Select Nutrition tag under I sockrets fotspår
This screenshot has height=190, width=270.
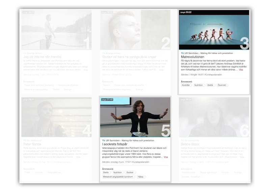click(118, 172)
